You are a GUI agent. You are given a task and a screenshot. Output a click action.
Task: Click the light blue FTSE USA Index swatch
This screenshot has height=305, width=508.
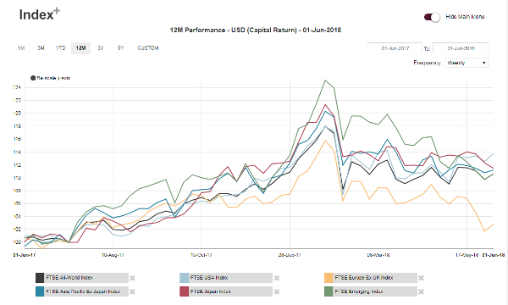(x=184, y=278)
